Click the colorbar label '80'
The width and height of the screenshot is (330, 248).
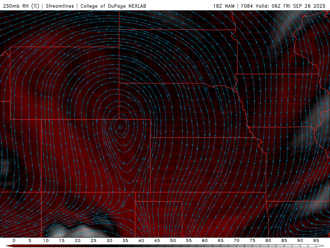(x=269, y=241)
